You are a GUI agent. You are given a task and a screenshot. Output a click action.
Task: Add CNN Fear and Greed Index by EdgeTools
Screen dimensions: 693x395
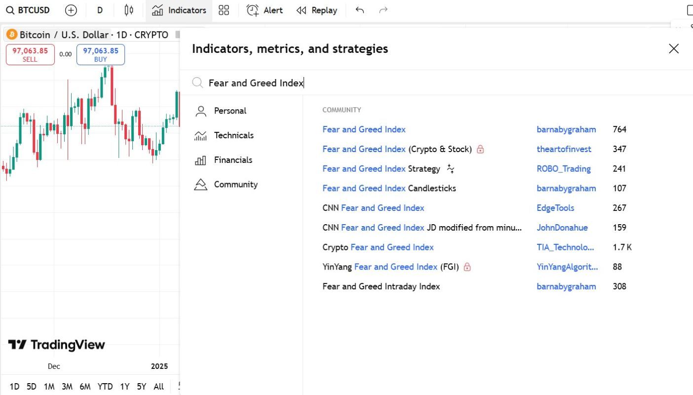point(373,208)
